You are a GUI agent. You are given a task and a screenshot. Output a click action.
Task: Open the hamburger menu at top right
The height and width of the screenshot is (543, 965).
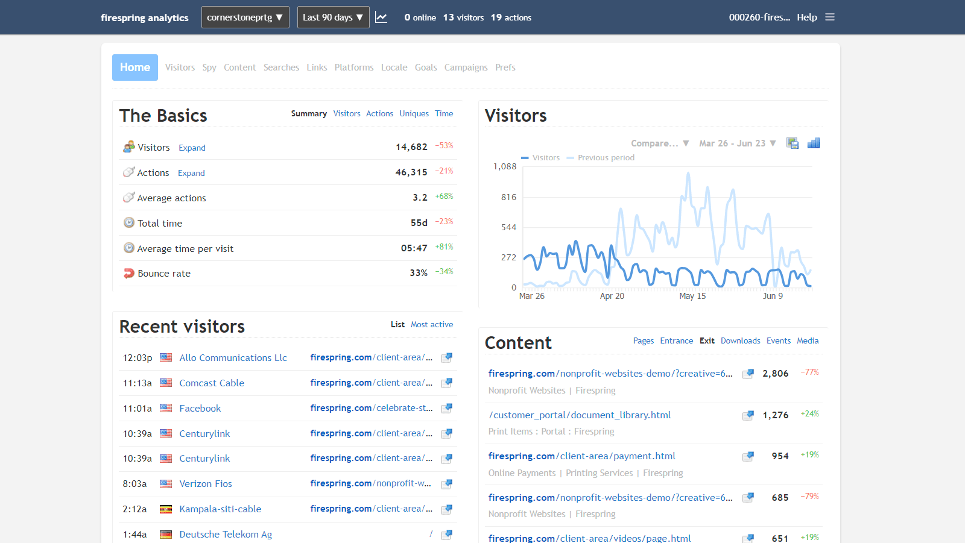pos(830,17)
